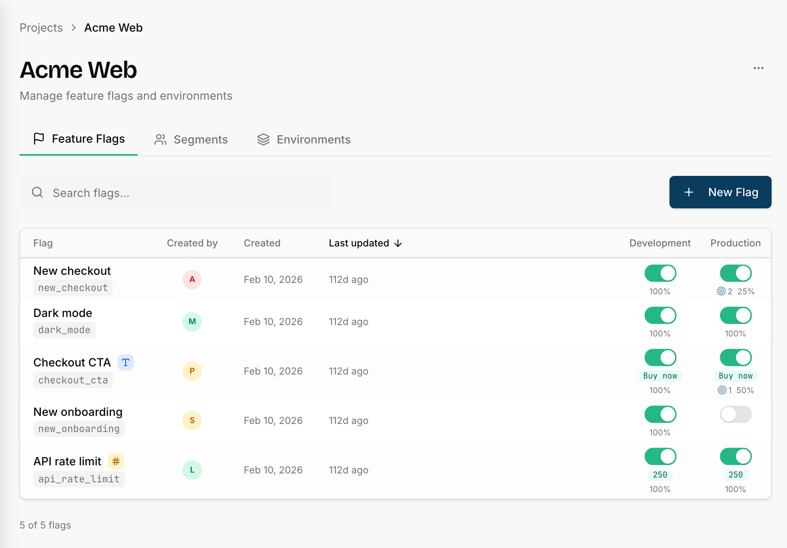
Task: Click the text-type T badge on Checkout CTA
Action: pyautogui.click(x=126, y=362)
